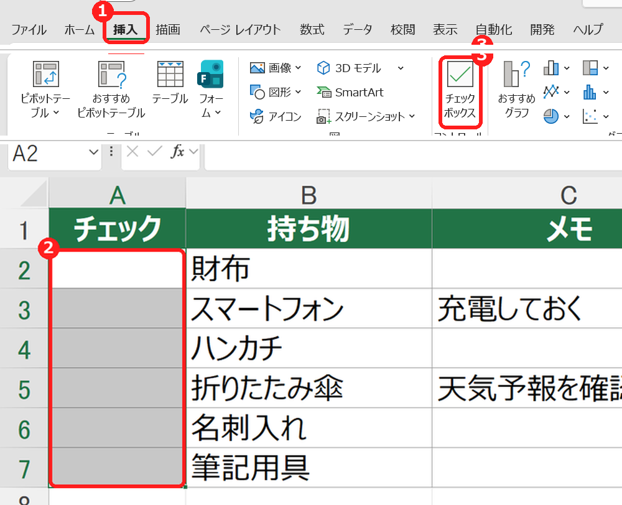The image size is (622, 505).
Task: Expand the フォーム dropdown arrow
Action: [218, 113]
